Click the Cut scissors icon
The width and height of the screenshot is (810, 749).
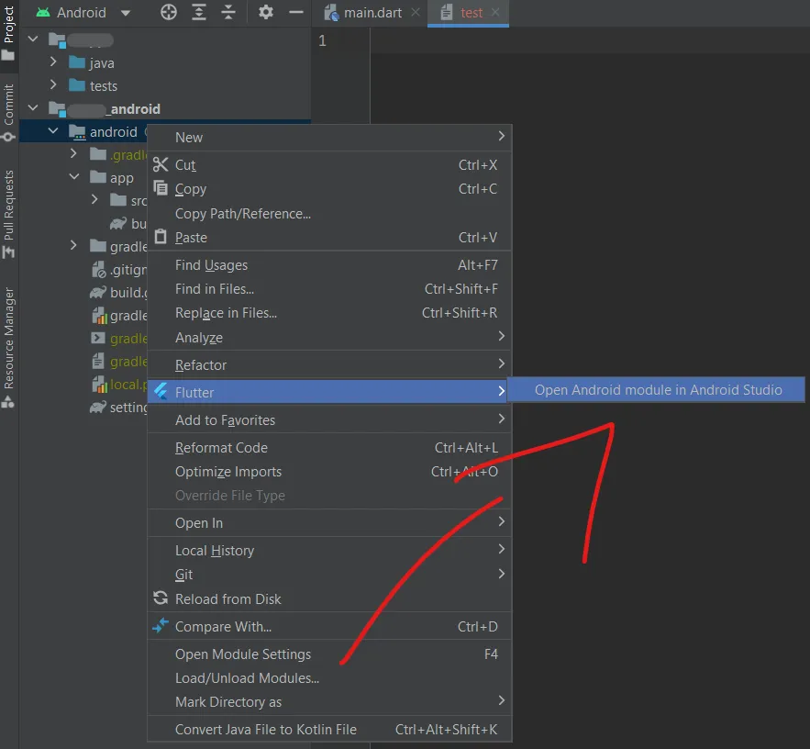click(161, 164)
